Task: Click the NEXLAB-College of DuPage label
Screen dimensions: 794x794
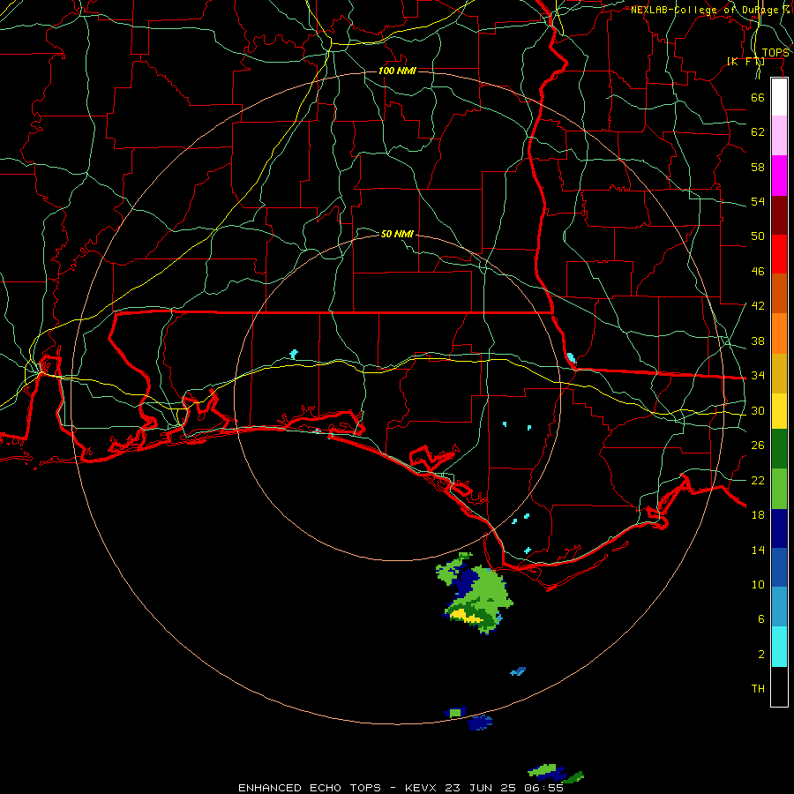Action: point(709,10)
